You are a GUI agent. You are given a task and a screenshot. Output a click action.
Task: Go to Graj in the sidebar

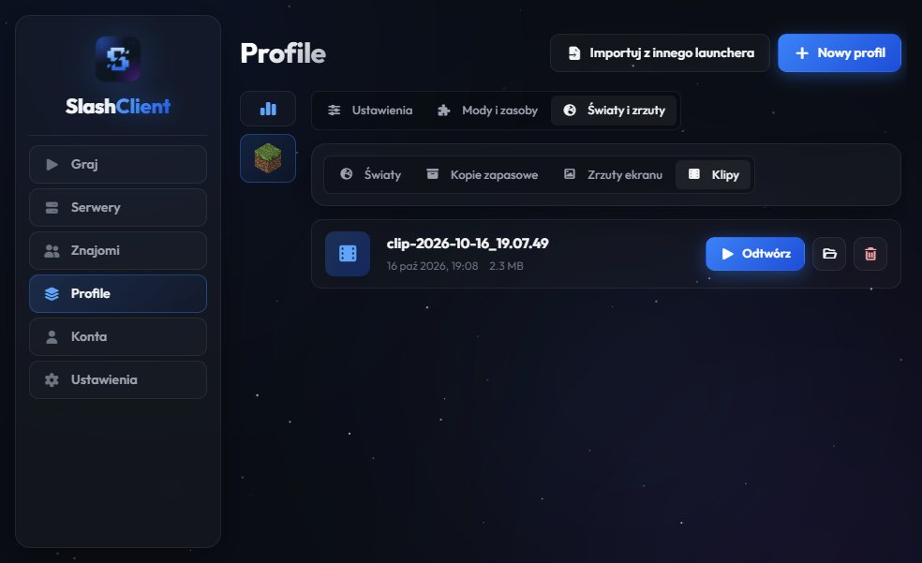(118, 165)
